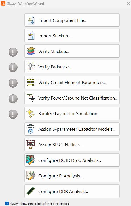Viewport: 131px width, 206px height.
Task: Open Configure PI Analysis
Action: (x=72, y=175)
